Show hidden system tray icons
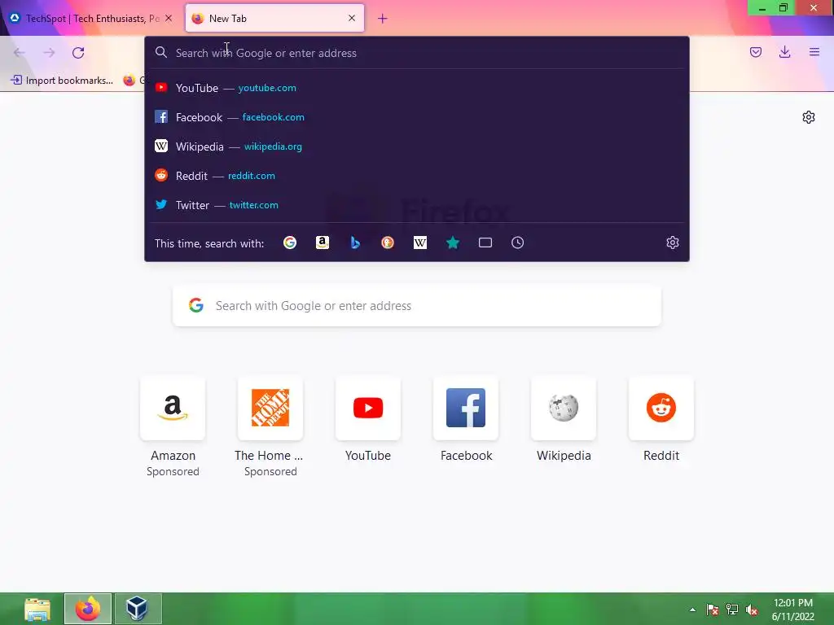This screenshot has height=625, width=834. (692, 610)
